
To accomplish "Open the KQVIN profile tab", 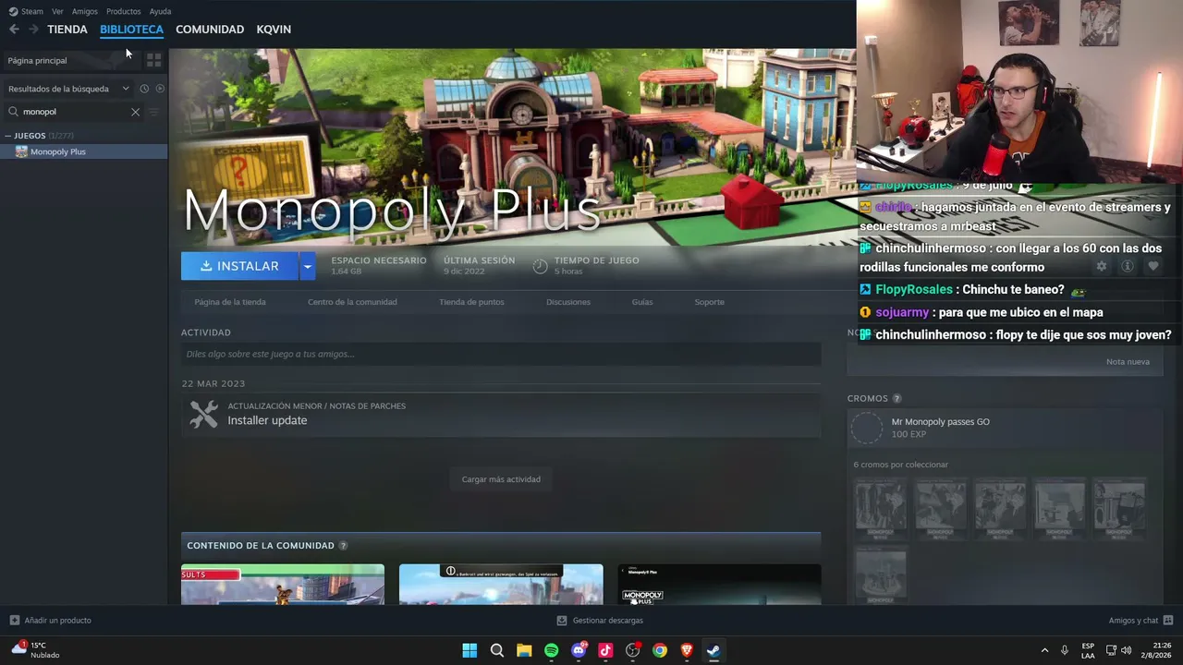I will [x=274, y=30].
